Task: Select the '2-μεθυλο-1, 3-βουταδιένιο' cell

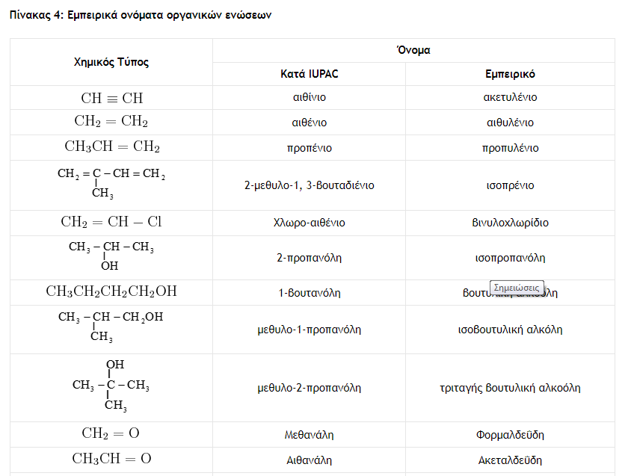Action: (x=309, y=185)
